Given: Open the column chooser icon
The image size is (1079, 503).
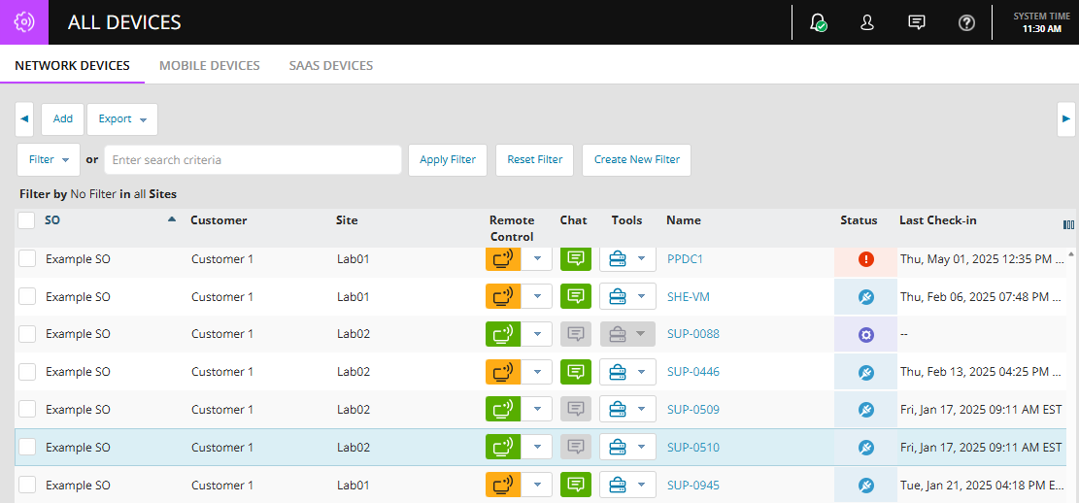Looking at the screenshot, I should tap(1068, 224).
